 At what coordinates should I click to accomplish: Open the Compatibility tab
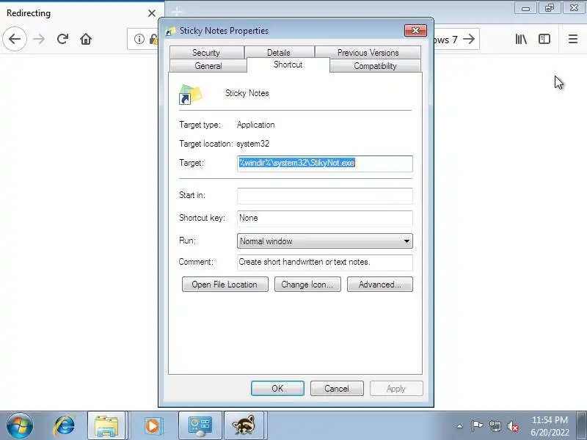375,66
